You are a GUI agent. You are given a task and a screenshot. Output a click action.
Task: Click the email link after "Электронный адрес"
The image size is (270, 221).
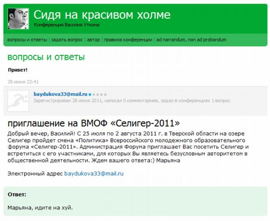(x=94, y=174)
